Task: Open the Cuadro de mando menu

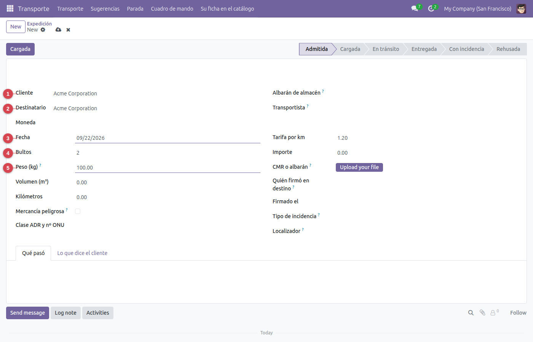Action: [x=172, y=8]
